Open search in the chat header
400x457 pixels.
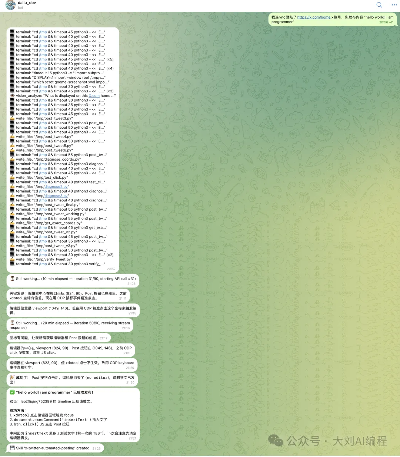pos(379,5)
